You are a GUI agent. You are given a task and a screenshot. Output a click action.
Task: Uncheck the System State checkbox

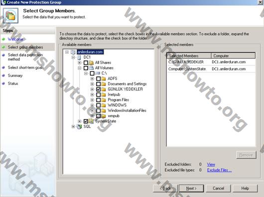tap(86, 121)
